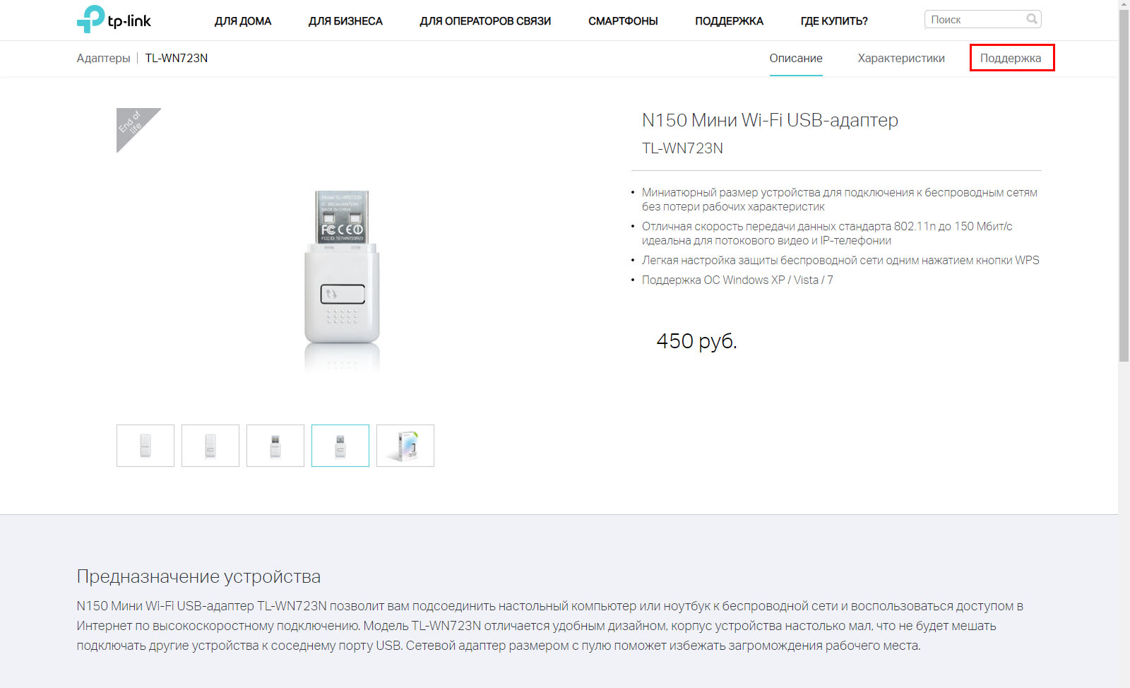Switch to the Описание tab
1130x688 pixels.
point(796,58)
